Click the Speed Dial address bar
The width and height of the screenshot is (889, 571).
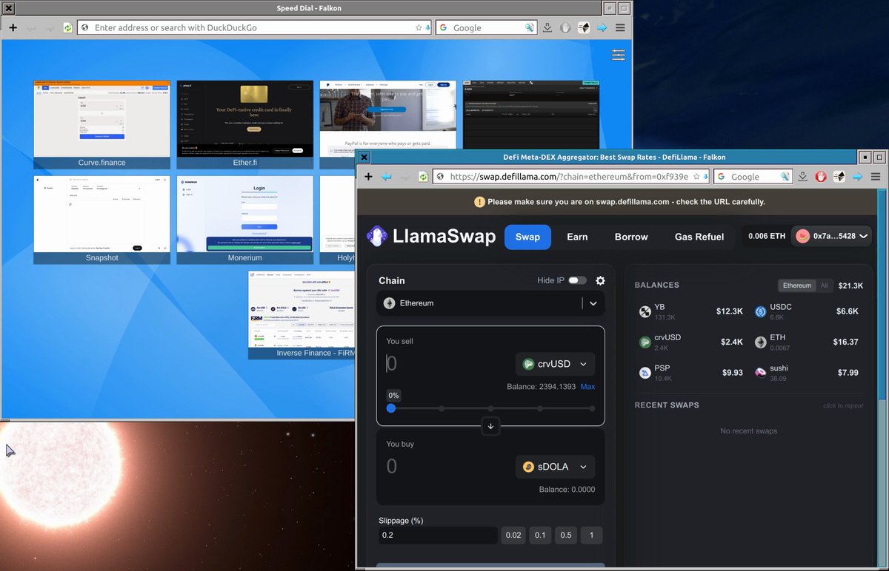(x=254, y=27)
